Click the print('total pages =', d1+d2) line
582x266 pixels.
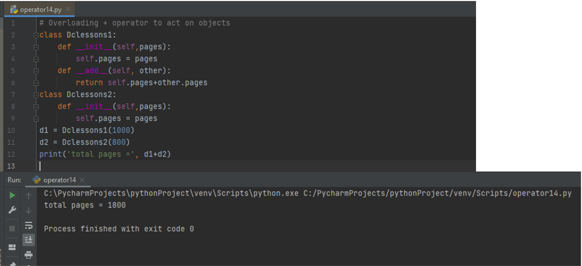(x=105, y=154)
